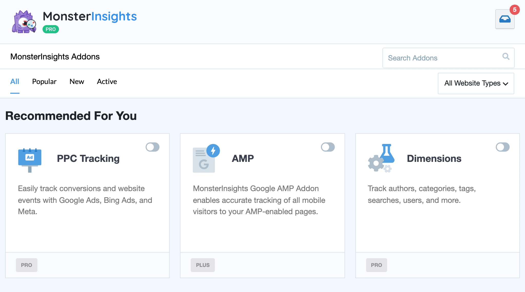Click the red notification count badge

coord(514,10)
